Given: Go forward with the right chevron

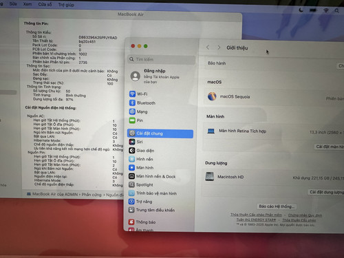Looking at the screenshot, I should [219, 47].
